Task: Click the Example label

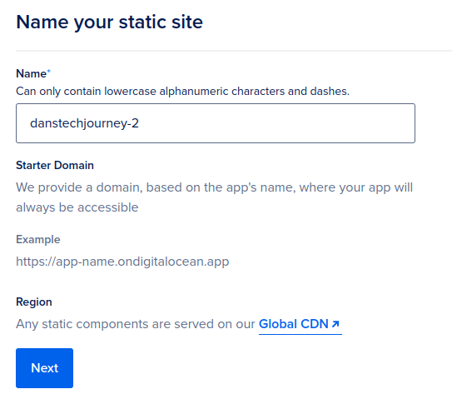Action: point(38,240)
